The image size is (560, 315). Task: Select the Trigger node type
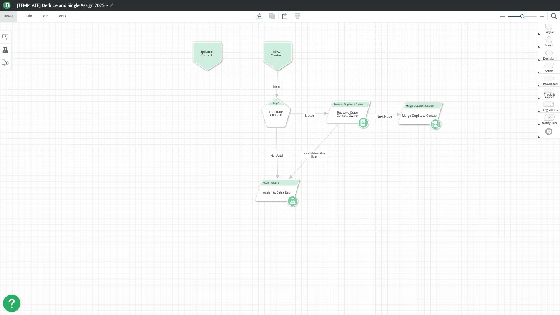click(549, 29)
